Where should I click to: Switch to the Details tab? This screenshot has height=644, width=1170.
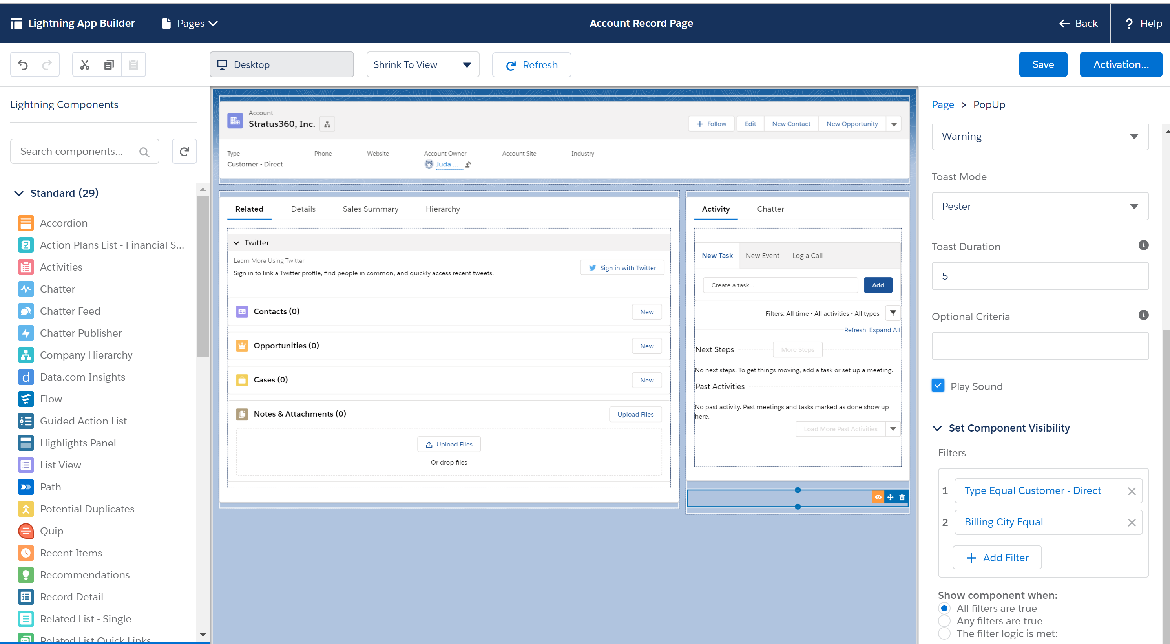(x=304, y=209)
